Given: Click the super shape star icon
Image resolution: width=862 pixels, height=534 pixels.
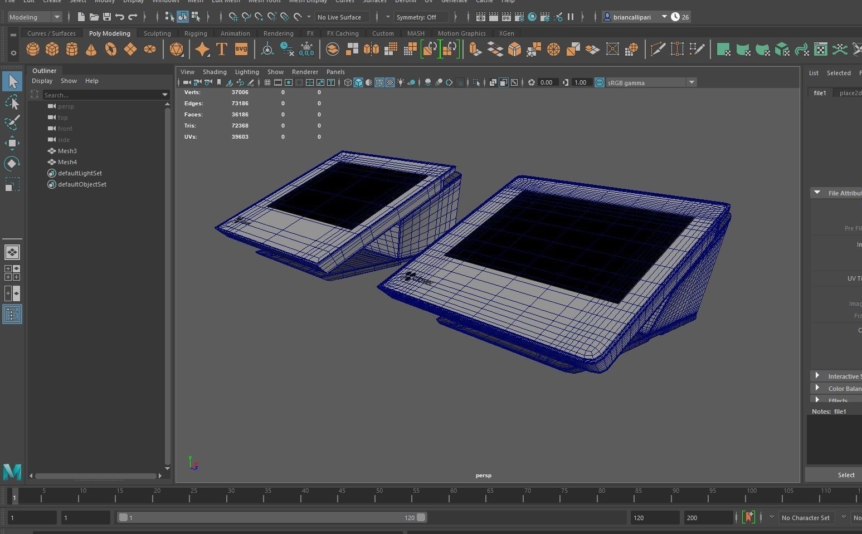Looking at the screenshot, I should (x=202, y=50).
